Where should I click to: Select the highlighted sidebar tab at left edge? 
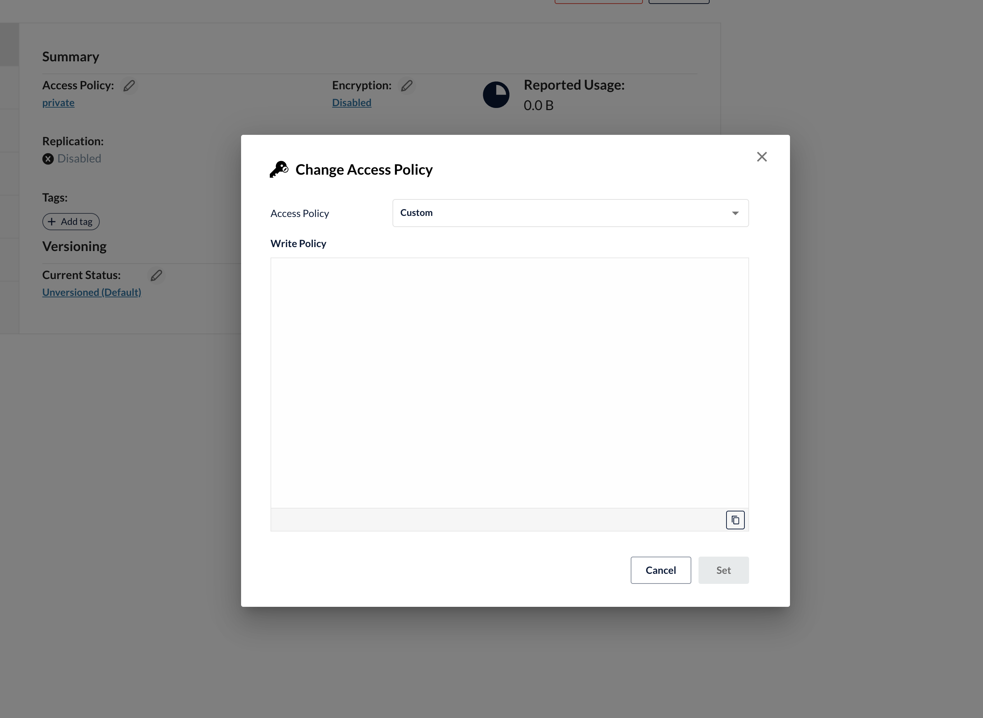pyautogui.click(x=9, y=44)
